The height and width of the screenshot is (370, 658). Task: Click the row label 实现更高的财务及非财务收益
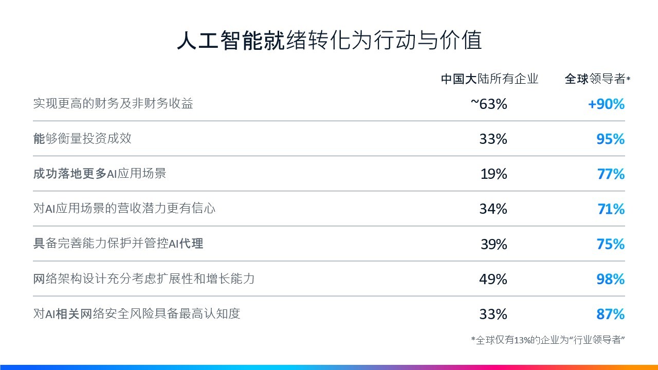(113, 103)
